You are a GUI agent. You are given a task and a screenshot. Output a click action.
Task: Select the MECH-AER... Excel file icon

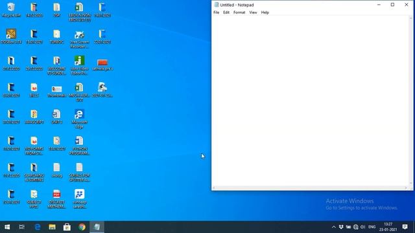(79, 92)
